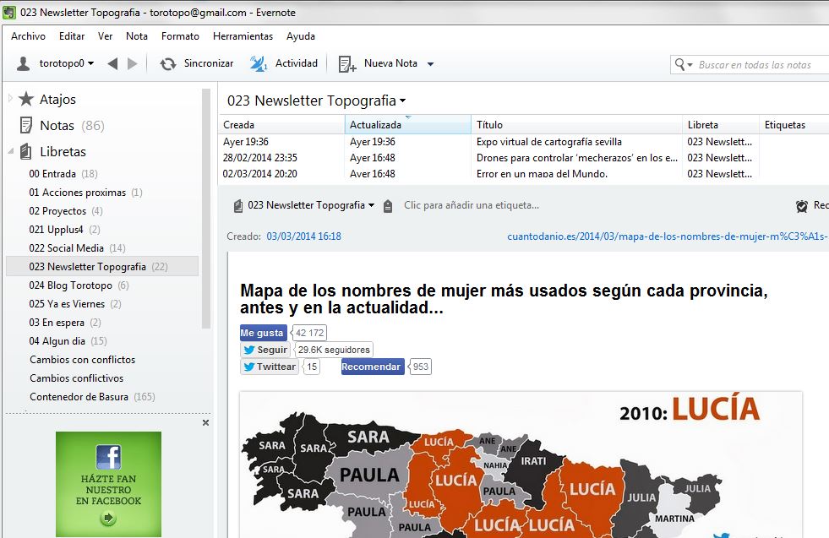Go forward with the right arrow
The width and height of the screenshot is (829, 538).
click(x=132, y=64)
